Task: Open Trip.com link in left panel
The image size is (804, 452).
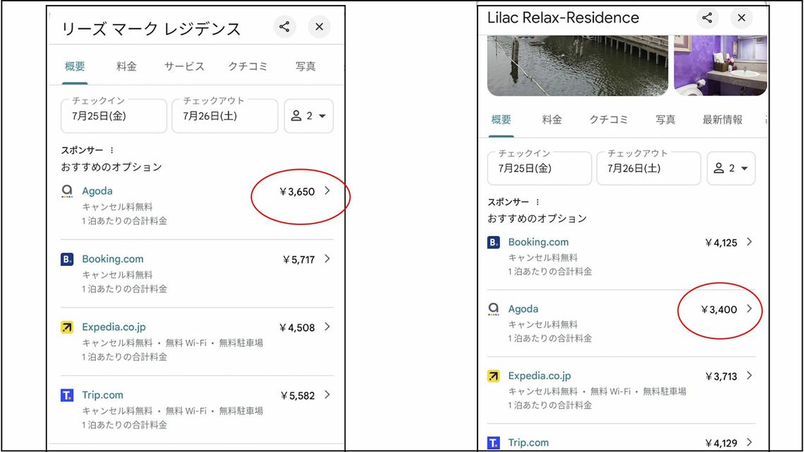Action: [x=102, y=395]
